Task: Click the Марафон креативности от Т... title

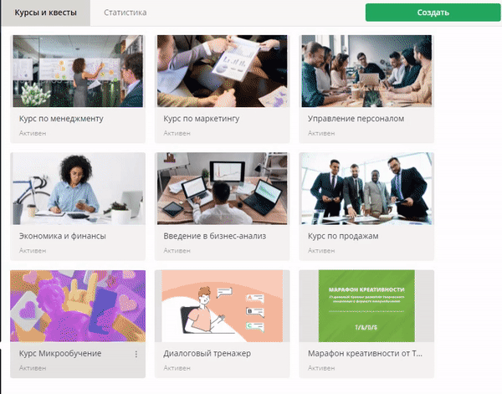Action: pyautogui.click(x=365, y=354)
